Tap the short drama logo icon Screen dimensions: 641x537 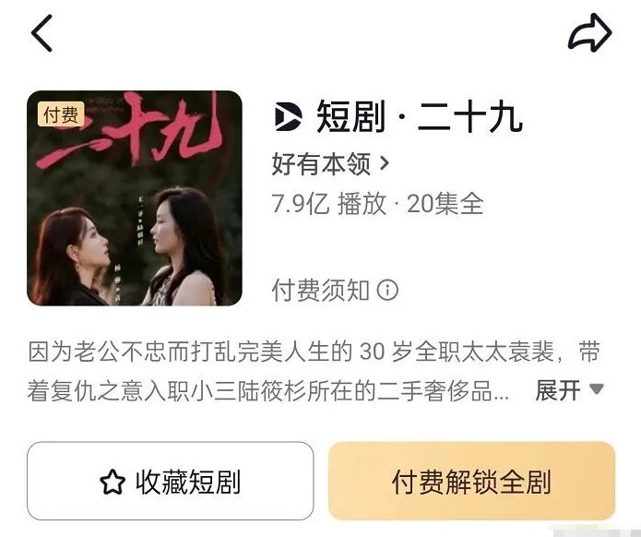point(289,117)
